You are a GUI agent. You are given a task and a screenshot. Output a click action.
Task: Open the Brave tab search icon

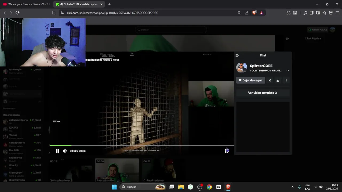click(x=295, y=13)
